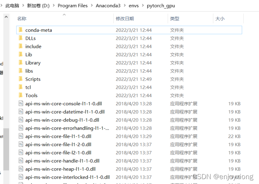Click the api-ms-win-core-debug-l1-1-0.dll file icon
Viewport: 259px width, 184px height.
point(21,120)
